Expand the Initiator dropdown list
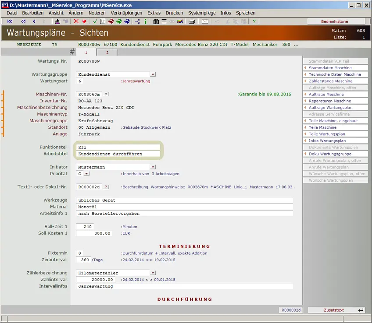This screenshot has width=372, height=323. [x=153, y=167]
